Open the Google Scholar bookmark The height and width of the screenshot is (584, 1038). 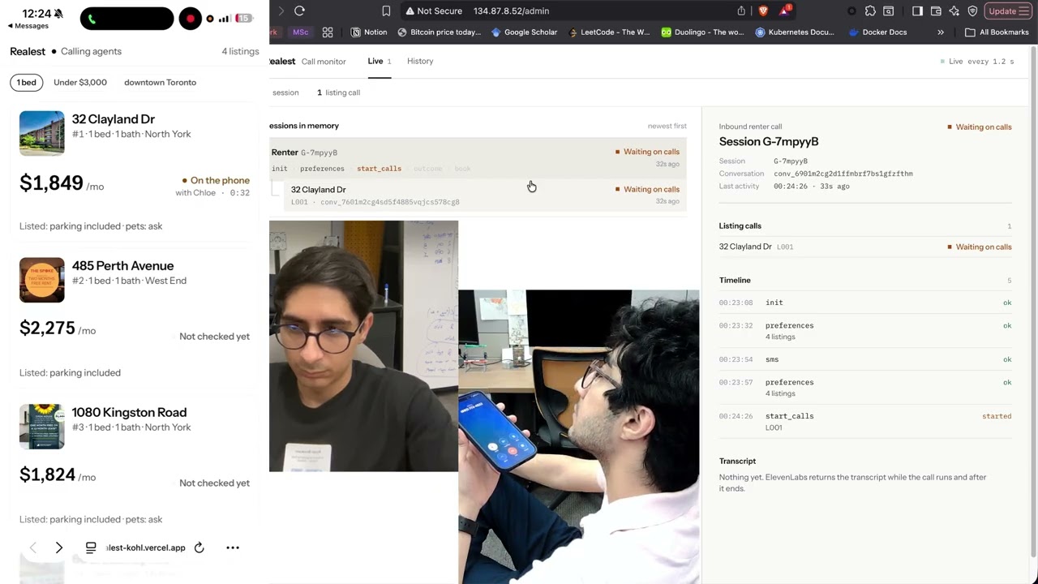(x=524, y=32)
